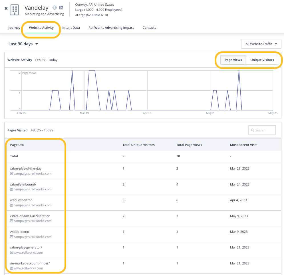This screenshot has height=275, width=284.
Task: Open campaigns.rollworks.com link under /abmify-inbound/
Action: (x=33, y=189)
